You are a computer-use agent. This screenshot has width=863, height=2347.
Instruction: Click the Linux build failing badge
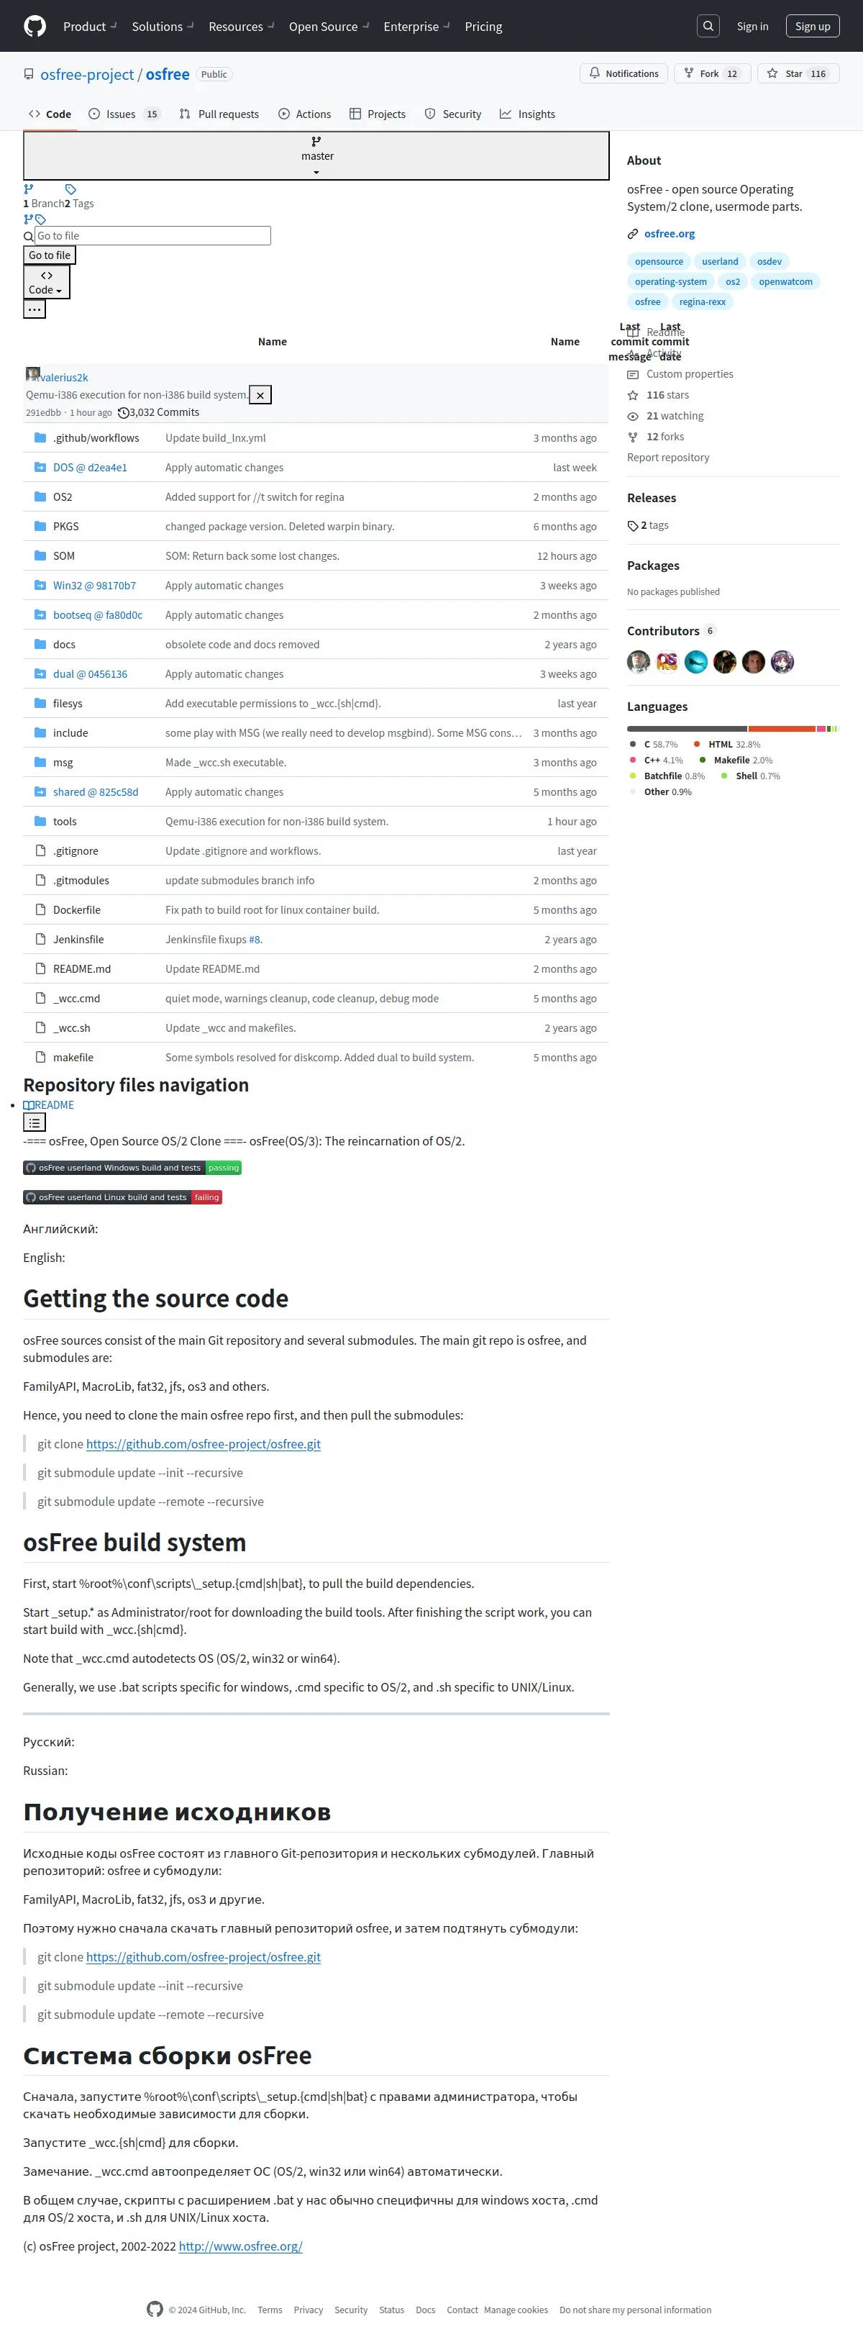(x=122, y=1197)
